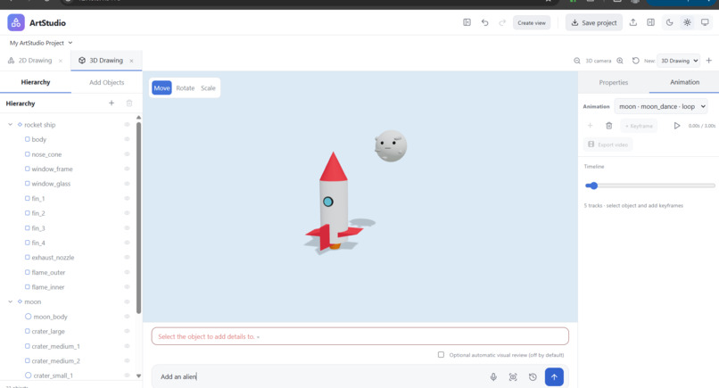Delete the selected hierarchy item with the trash icon
Image resolution: width=719 pixels, height=388 pixels.
(x=129, y=103)
